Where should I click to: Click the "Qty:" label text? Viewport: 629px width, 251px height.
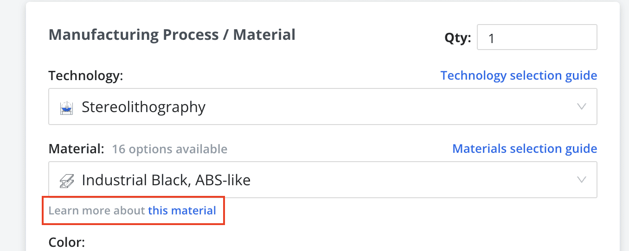pyautogui.click(x=457, y=38)
